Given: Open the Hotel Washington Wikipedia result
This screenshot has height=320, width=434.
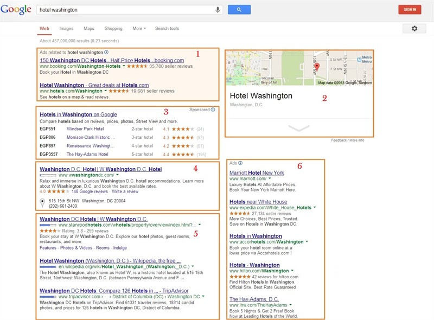Looking at the screenshot, I should coord(110,261).
